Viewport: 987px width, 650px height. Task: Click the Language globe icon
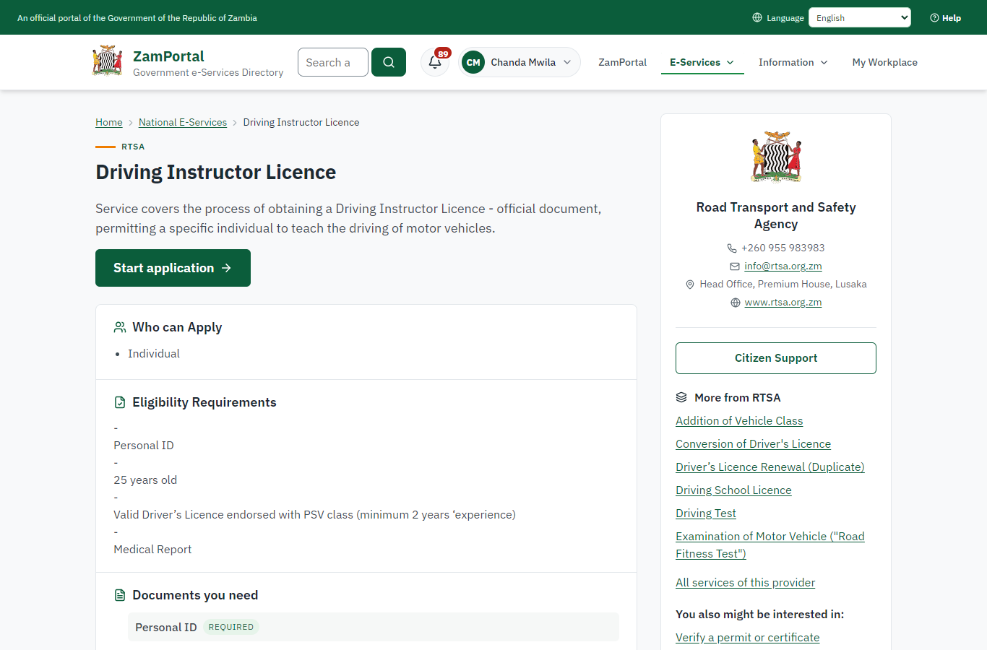click(x=757, y=17)
